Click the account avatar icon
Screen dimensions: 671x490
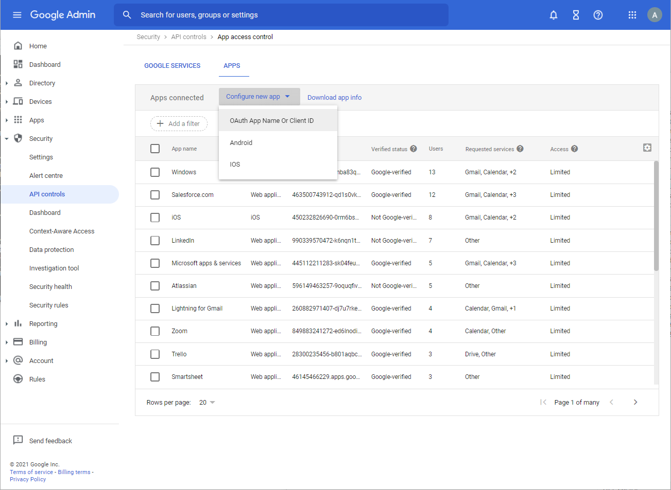655,15
